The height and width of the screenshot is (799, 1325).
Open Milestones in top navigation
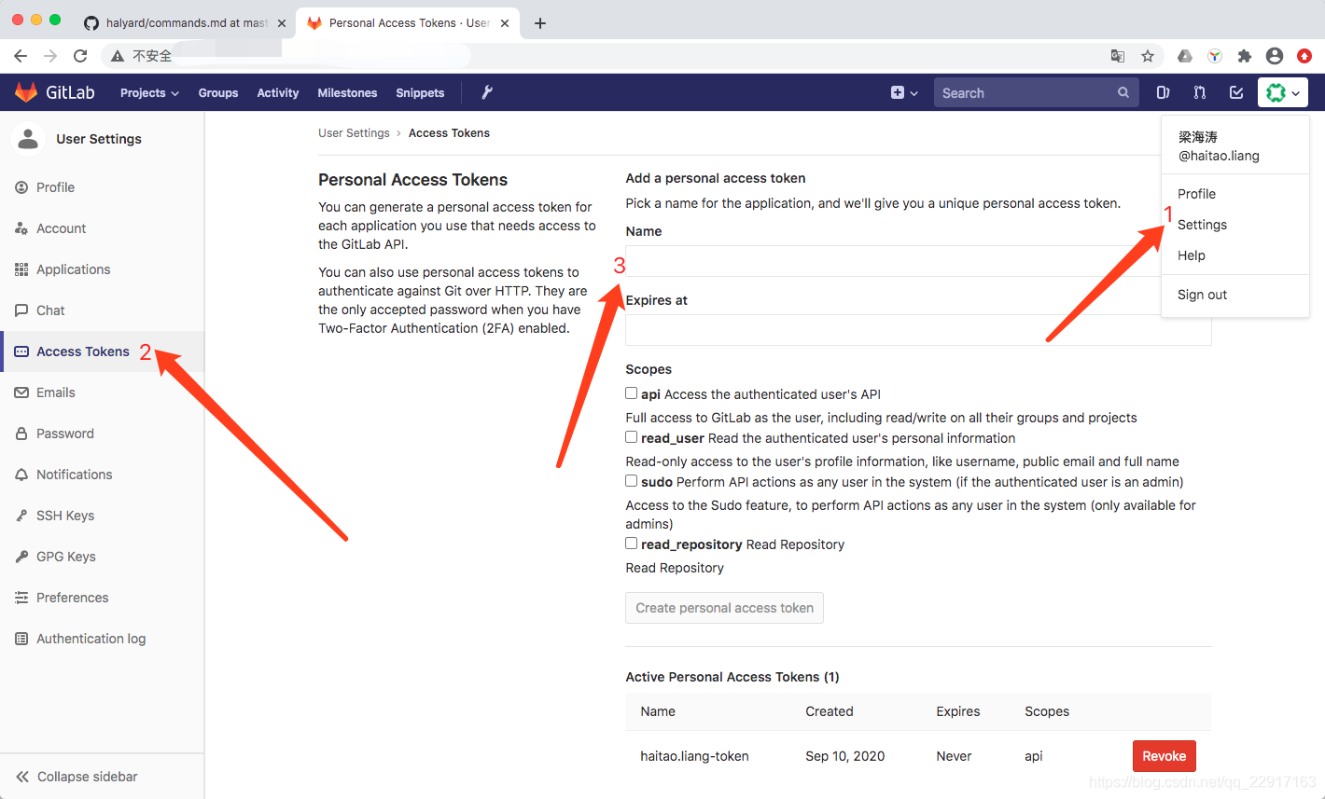347,93
